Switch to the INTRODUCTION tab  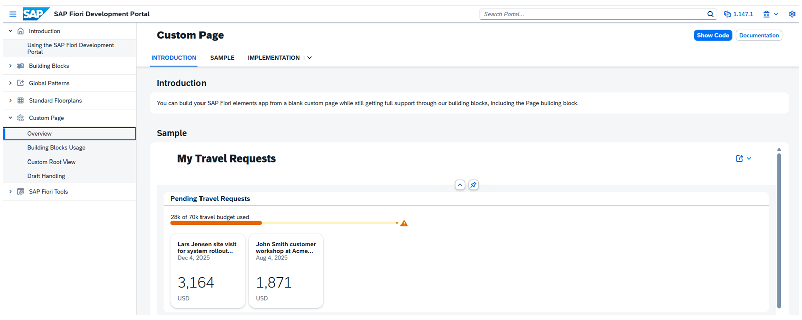(174, 58)
